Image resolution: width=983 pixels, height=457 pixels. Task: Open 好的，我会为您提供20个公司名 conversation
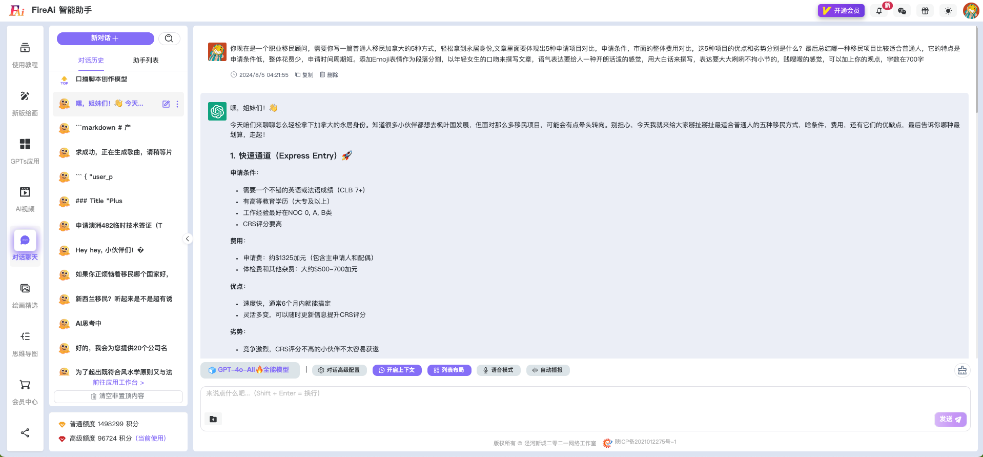click(118, 348)
